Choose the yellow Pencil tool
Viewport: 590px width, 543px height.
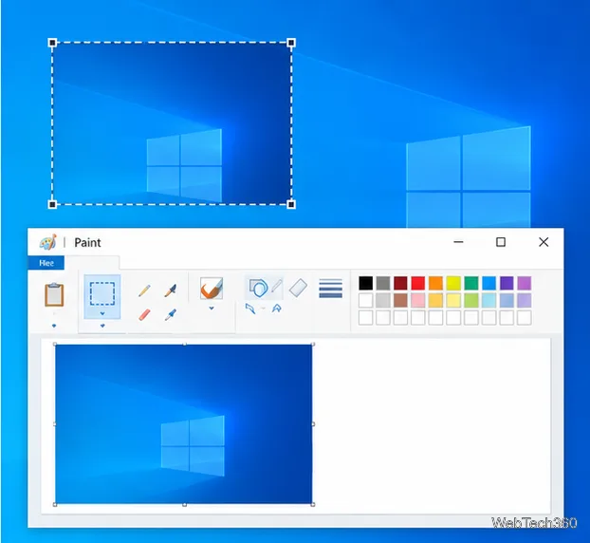pos(144,290)
